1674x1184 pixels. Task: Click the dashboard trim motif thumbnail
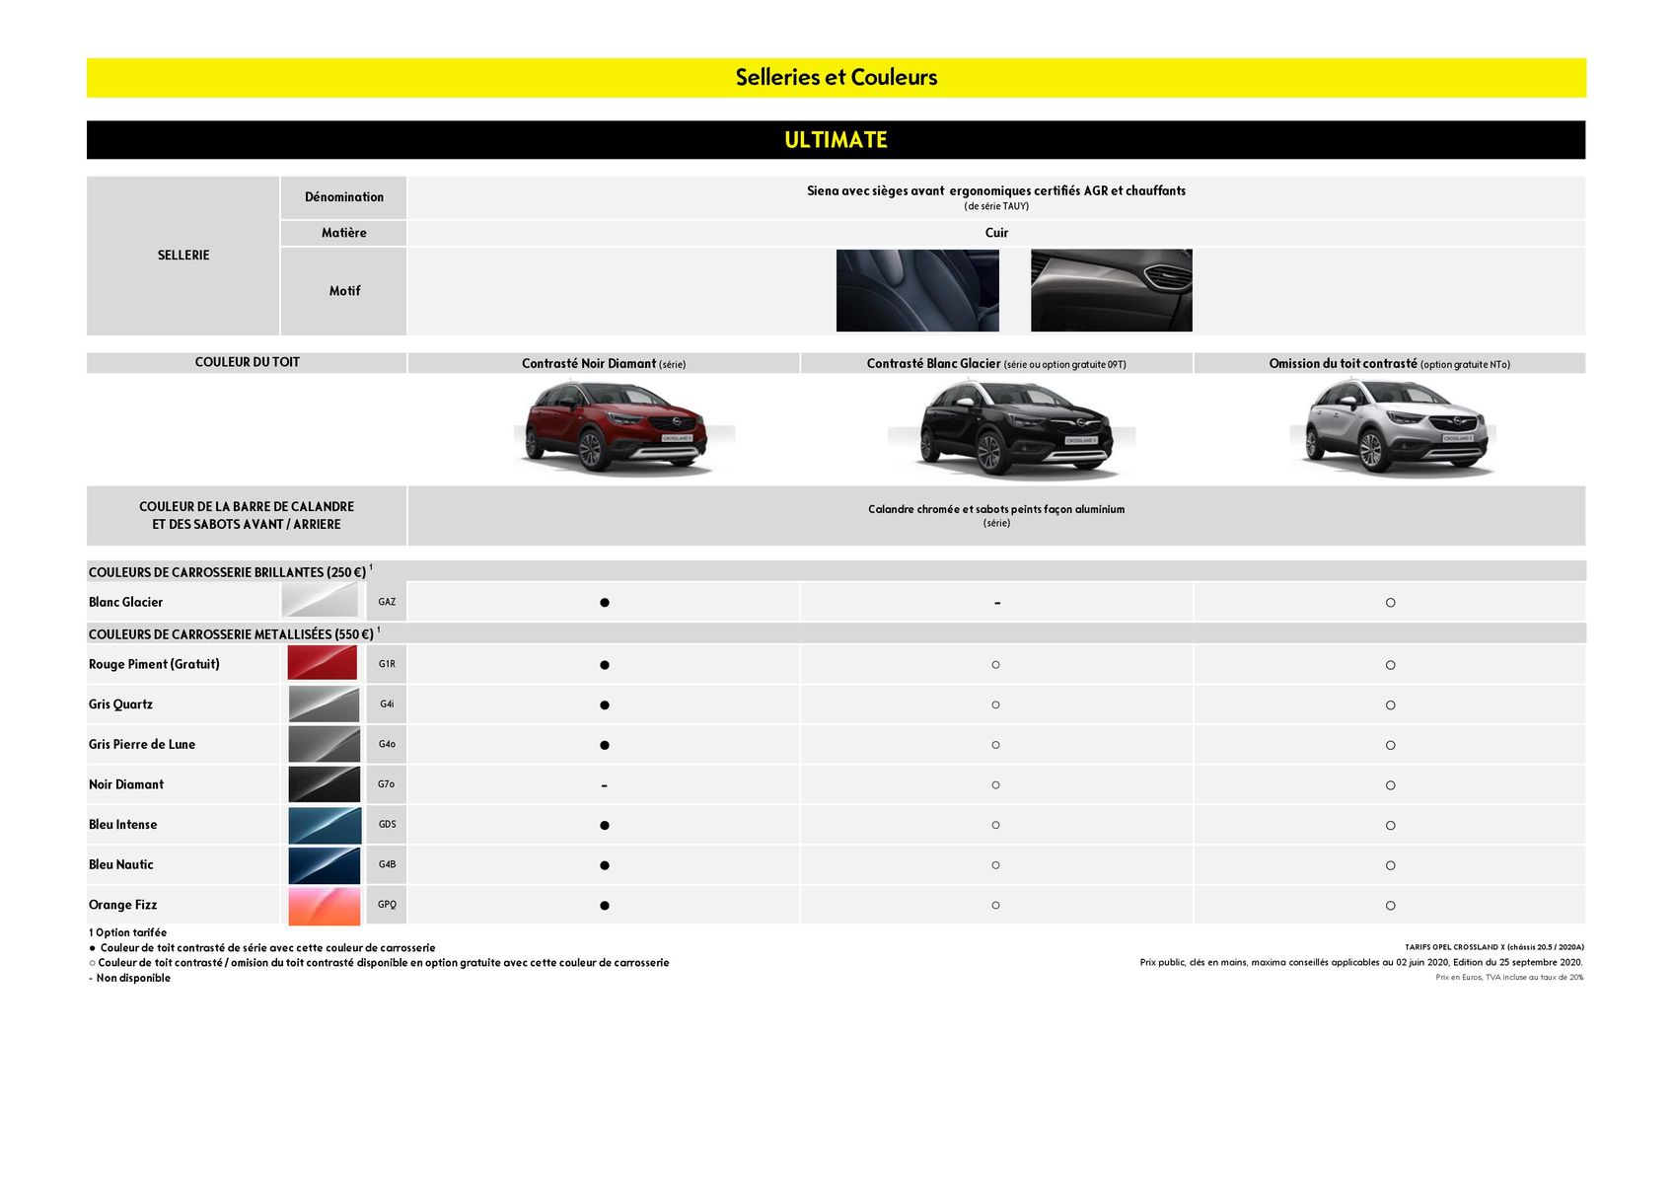(1112, 290)
